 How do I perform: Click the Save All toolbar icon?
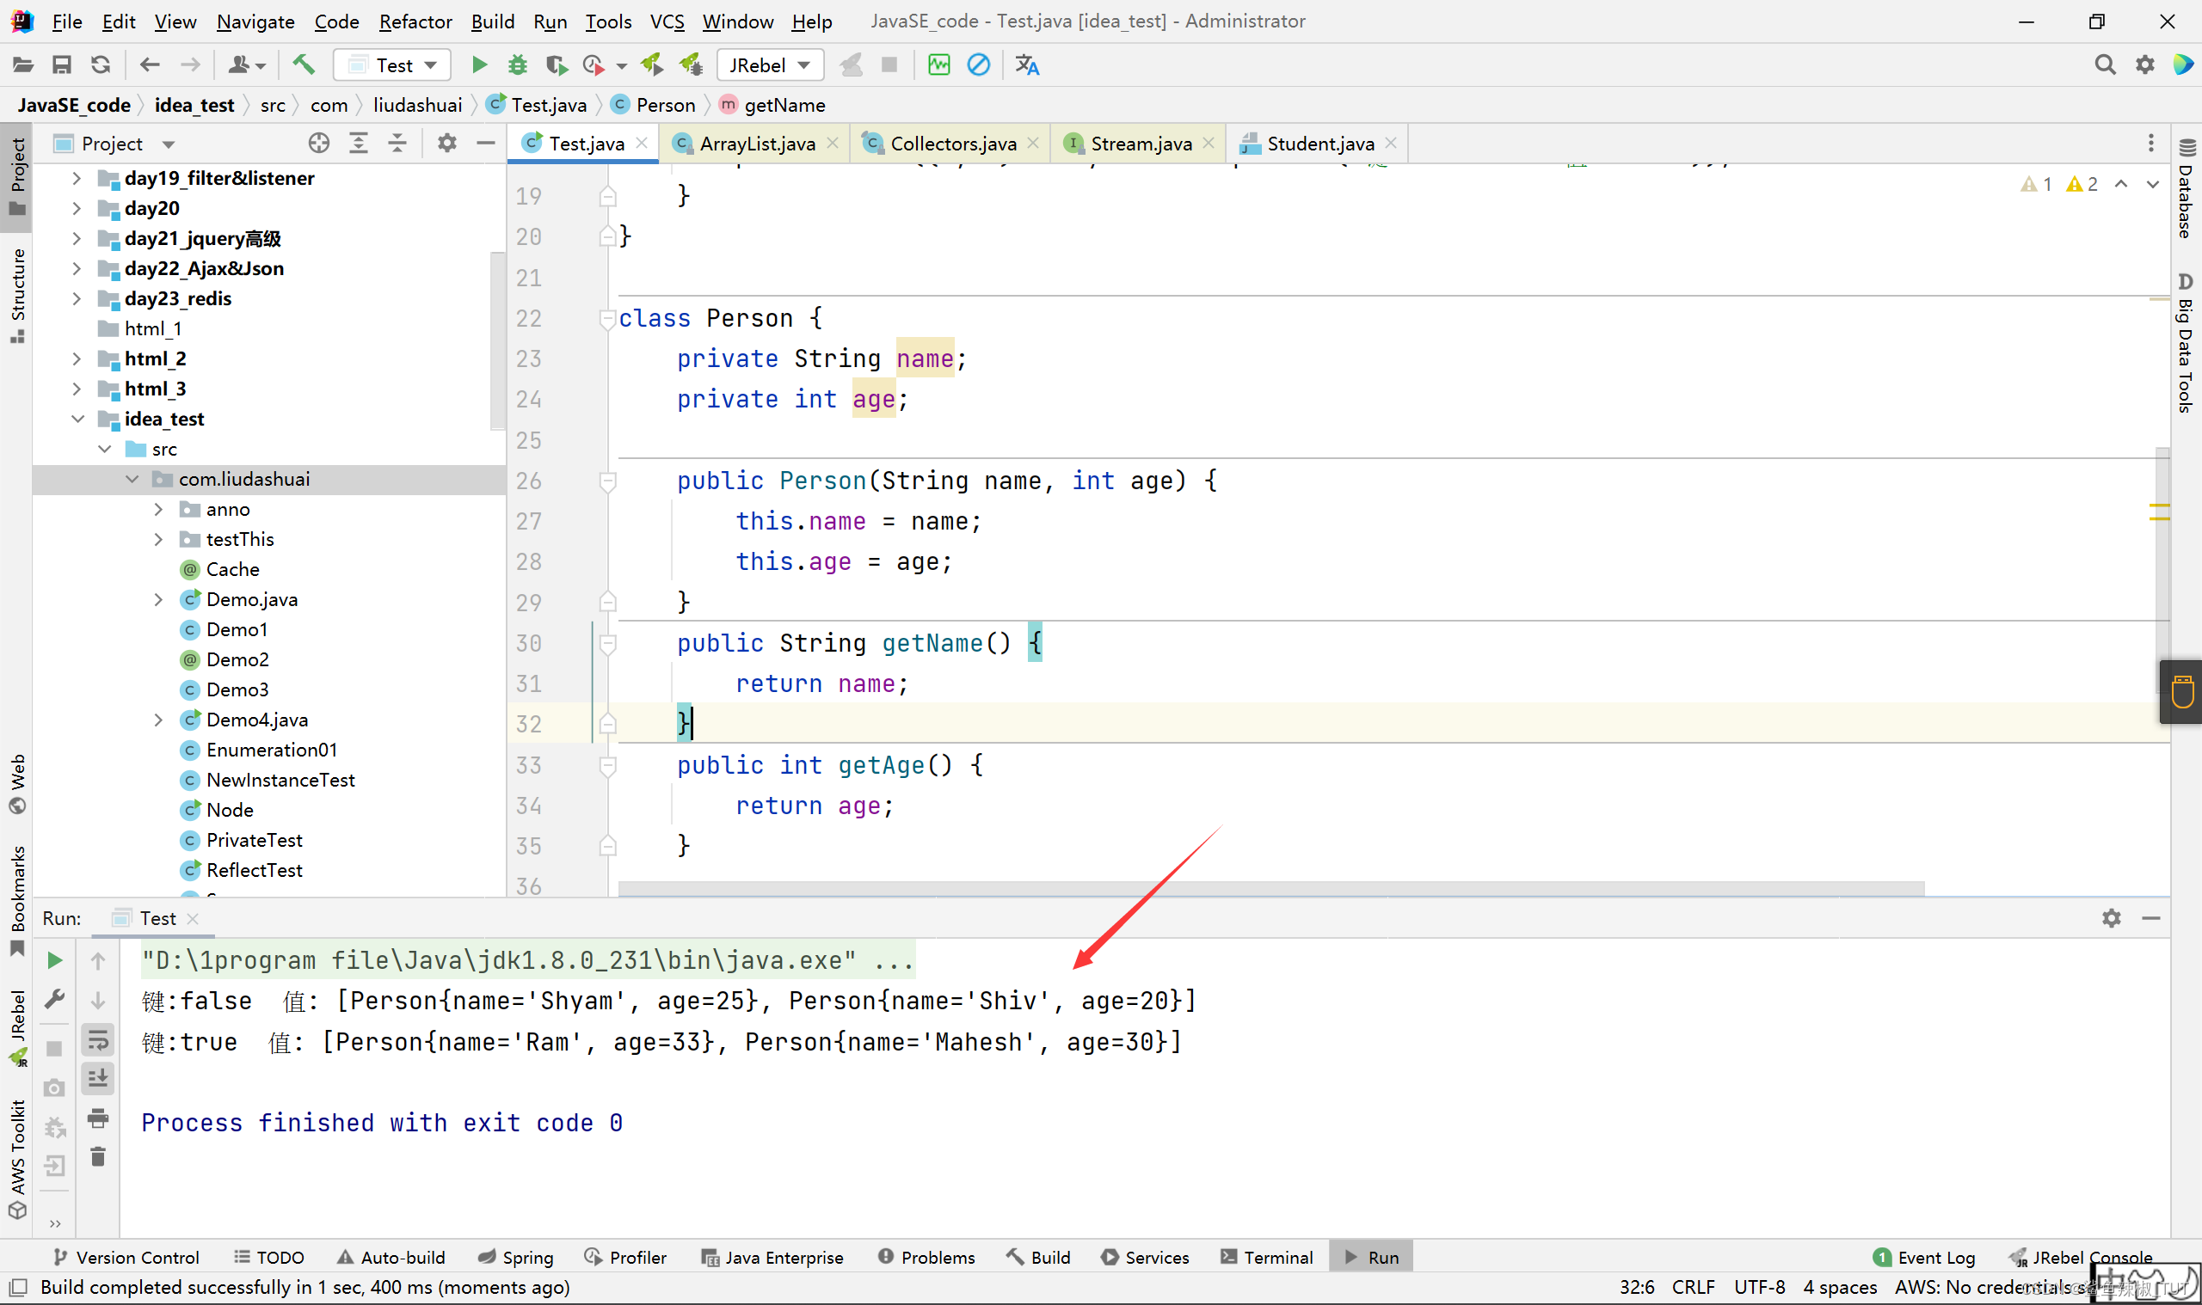[61, 65]
